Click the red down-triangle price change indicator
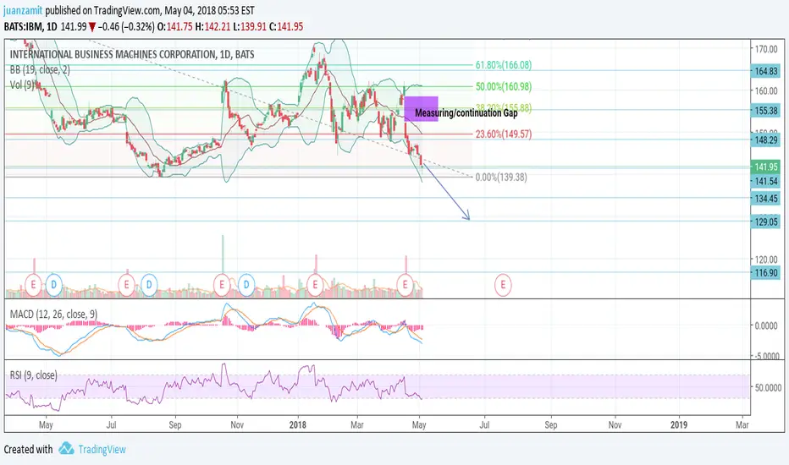This screenshot has width=789, height=465. point(92,27)
